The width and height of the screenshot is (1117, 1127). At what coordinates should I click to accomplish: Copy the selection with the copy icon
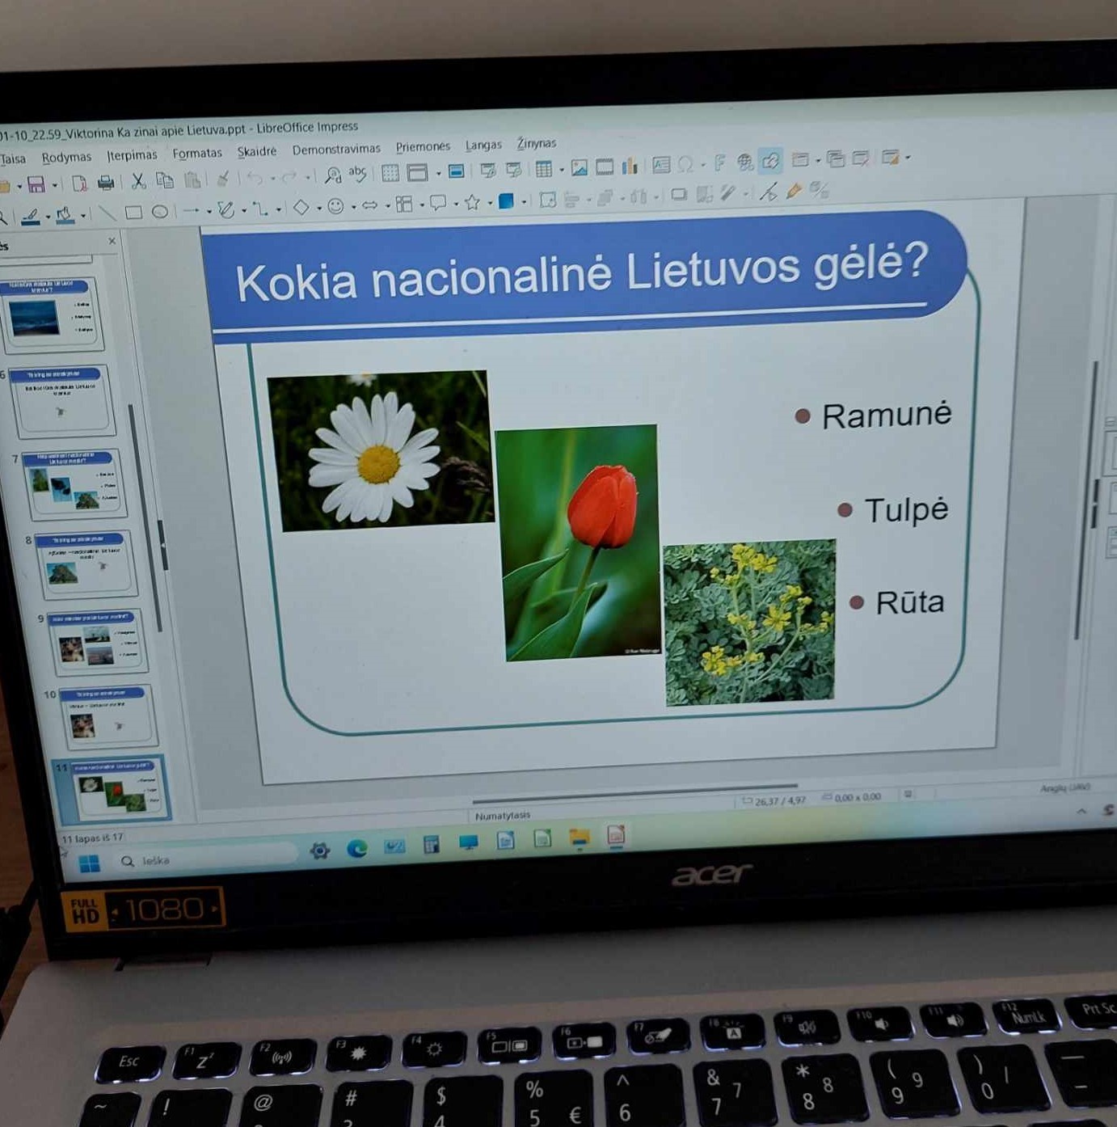tap(165, 180)
